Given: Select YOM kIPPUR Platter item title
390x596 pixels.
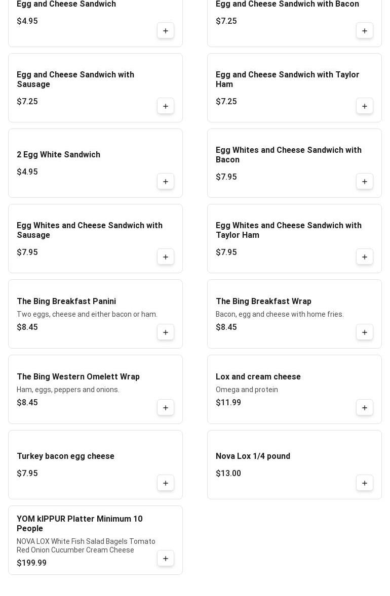Looking at the screenshot, I should [x=80, y=524].
